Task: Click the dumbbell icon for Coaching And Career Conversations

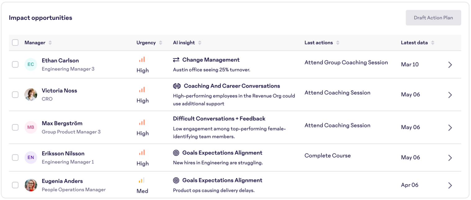Action: pos(177,86)
